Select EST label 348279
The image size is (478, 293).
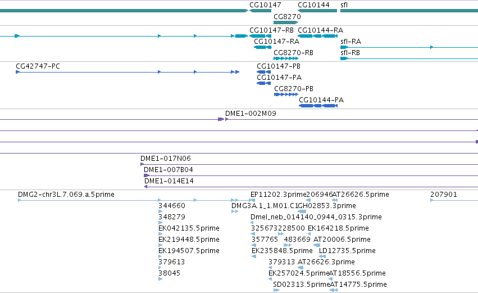click(172, 217)
